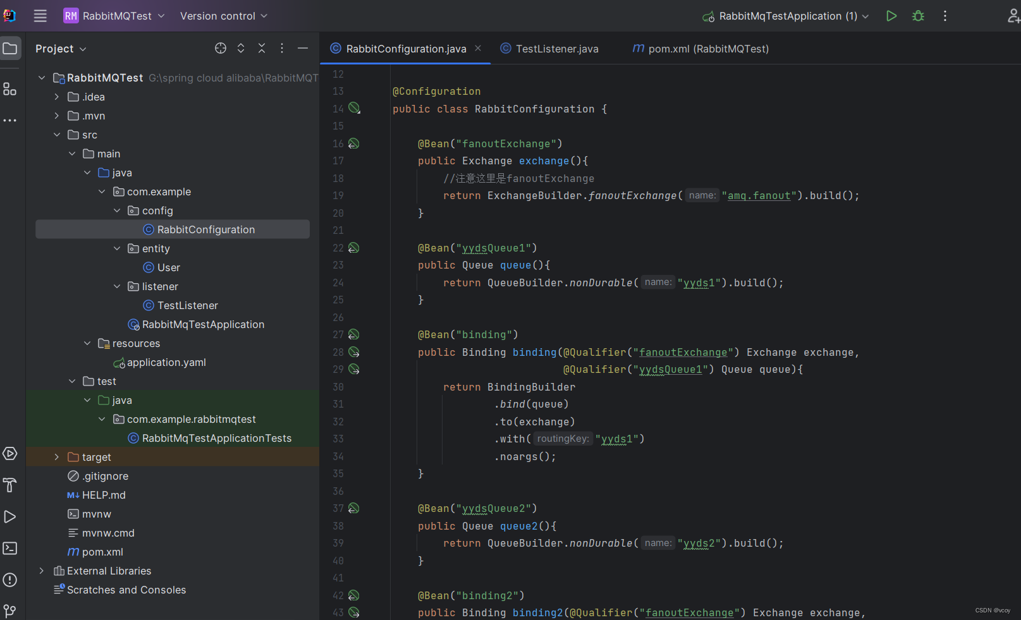Open Project panel options vertical dots
The height and width of the screenshot is (620, 1021).
click(282, 48)
